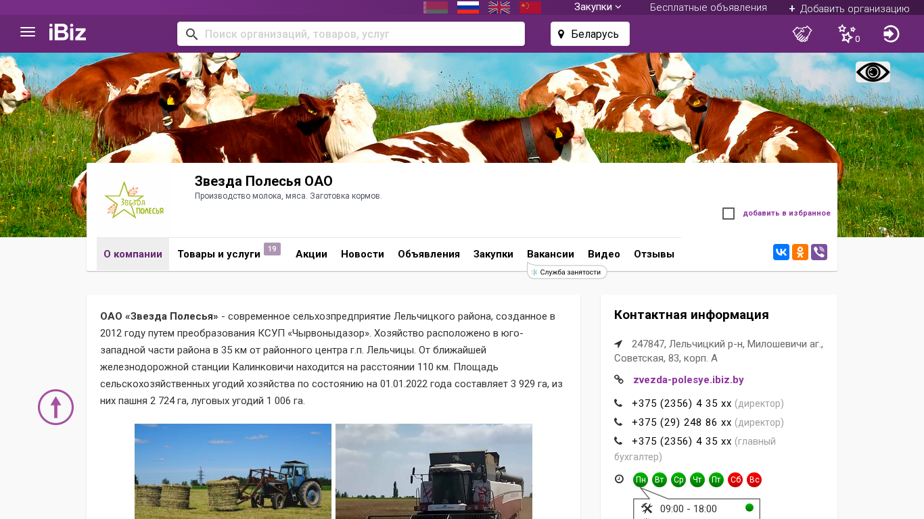924x519 pixels.
Task: Click the working hours clock icon
Action: coord(619,479)
